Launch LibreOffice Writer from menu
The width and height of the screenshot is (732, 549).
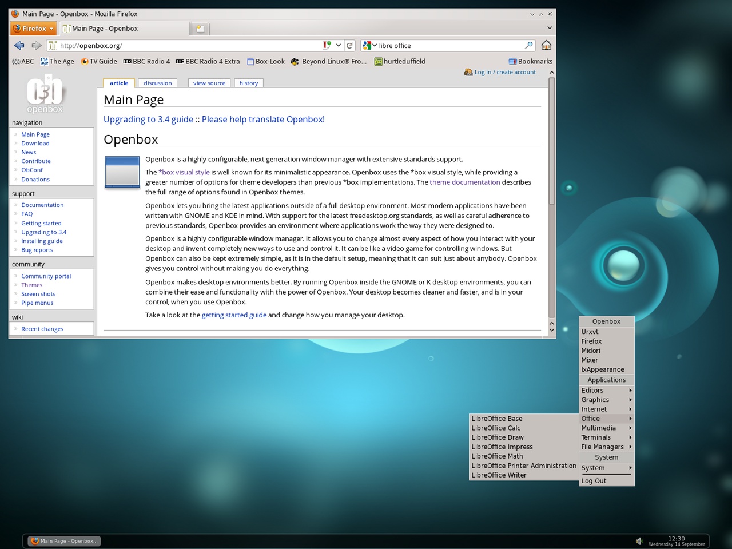(524, 475)
